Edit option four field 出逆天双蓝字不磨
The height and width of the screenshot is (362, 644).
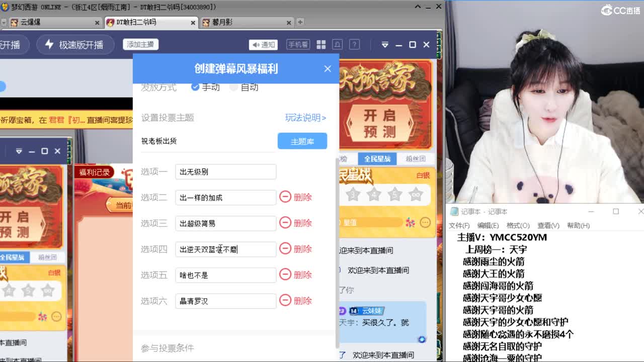pyautogui.click(x=226, y=249)
